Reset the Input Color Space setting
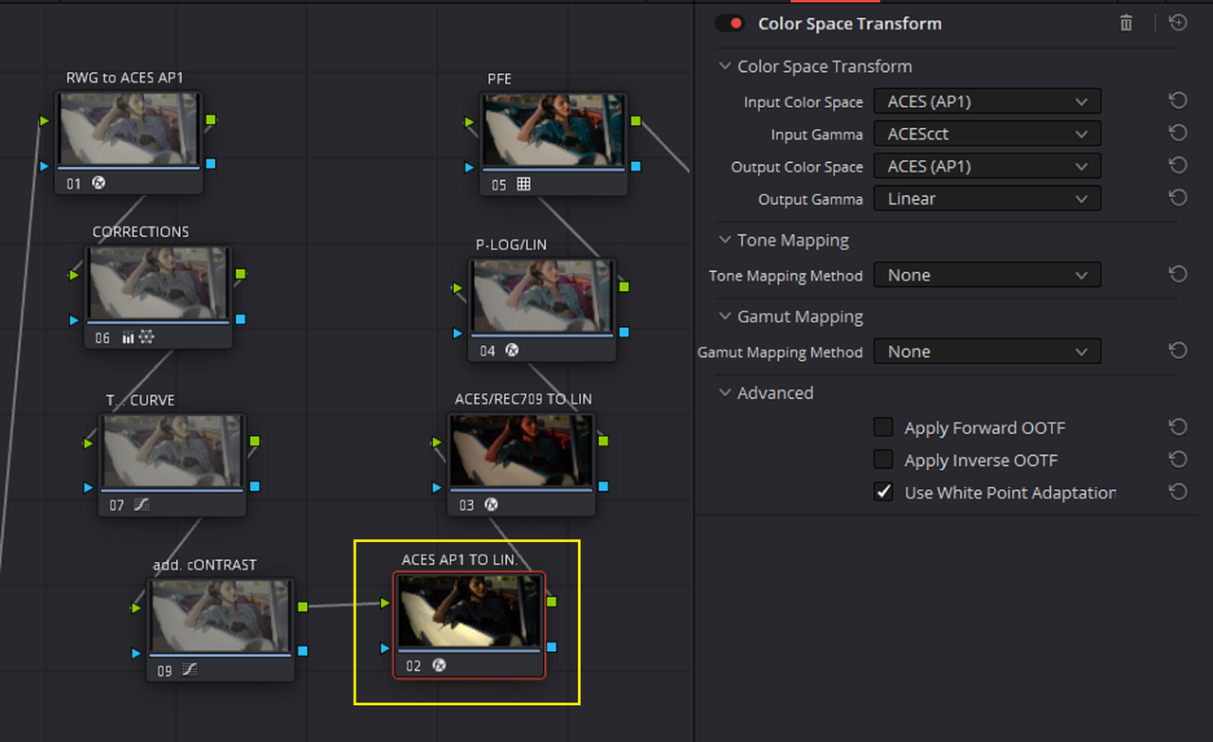Viewport: 1213px width, 742px height. click(1178, 100)
